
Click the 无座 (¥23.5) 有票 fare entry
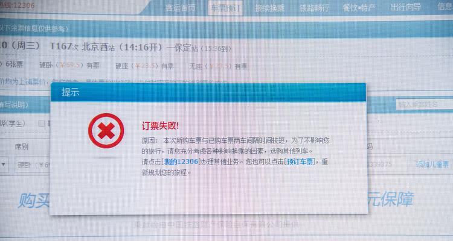click(218, 66)
